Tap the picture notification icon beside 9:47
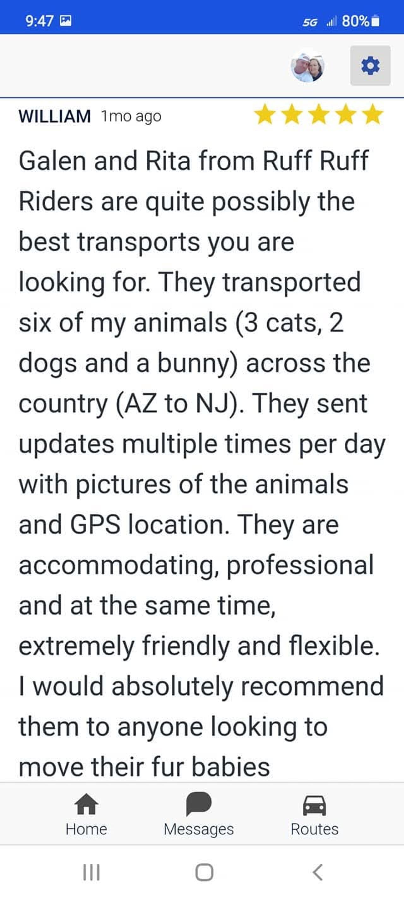This screenshot has width=404, height=898. click(66, 21)
